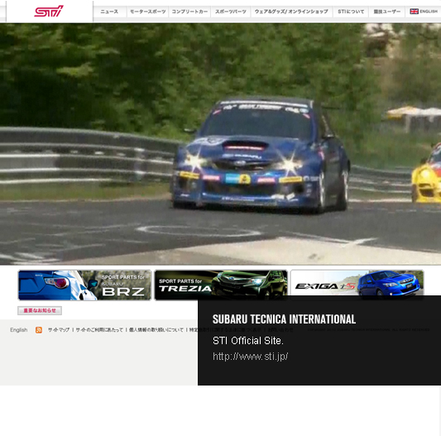Click the 重要なお知らせ button
Image resolution: width=441 pixels, height=436 pixels.
pyautogui.click(x=40, y=310)
